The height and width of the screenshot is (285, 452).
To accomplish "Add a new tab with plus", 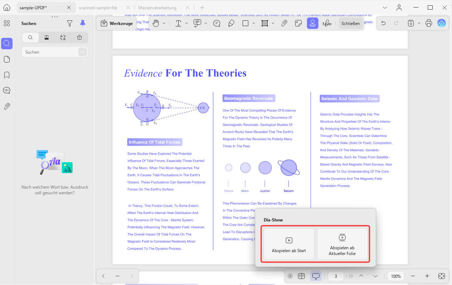I will [202, 7].
